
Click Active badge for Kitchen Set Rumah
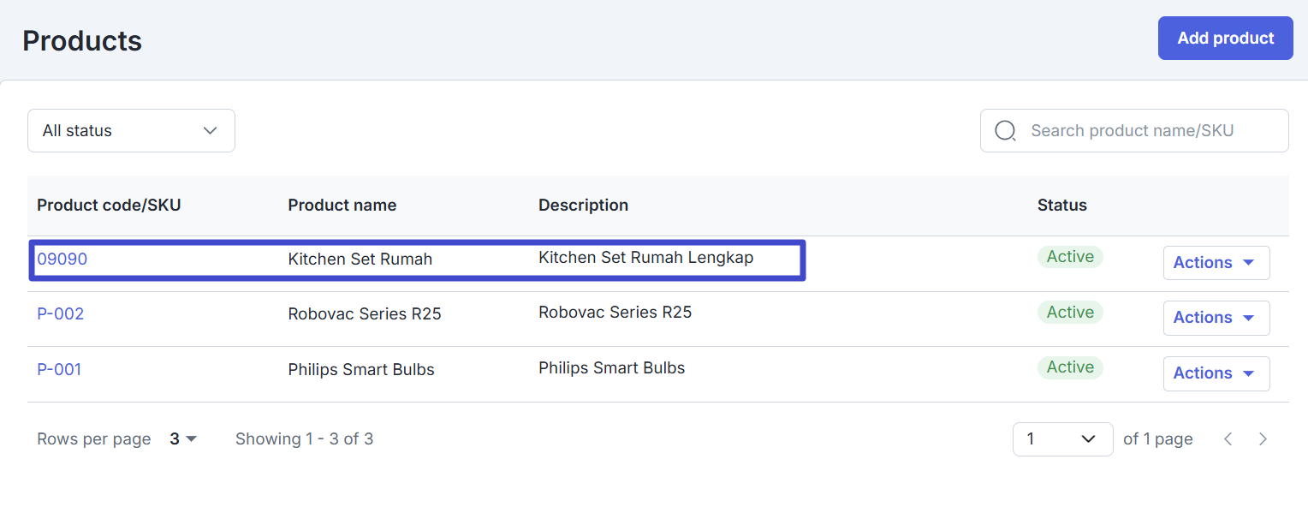coord(1070,257)
